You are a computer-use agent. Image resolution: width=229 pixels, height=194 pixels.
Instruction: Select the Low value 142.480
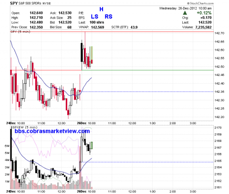[x=36, y=22]
